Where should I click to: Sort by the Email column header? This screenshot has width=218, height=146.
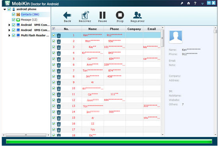[x=152, y=29]
